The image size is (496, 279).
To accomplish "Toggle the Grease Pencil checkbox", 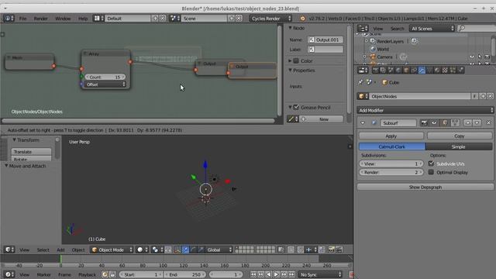I will [x=296, y=107].
